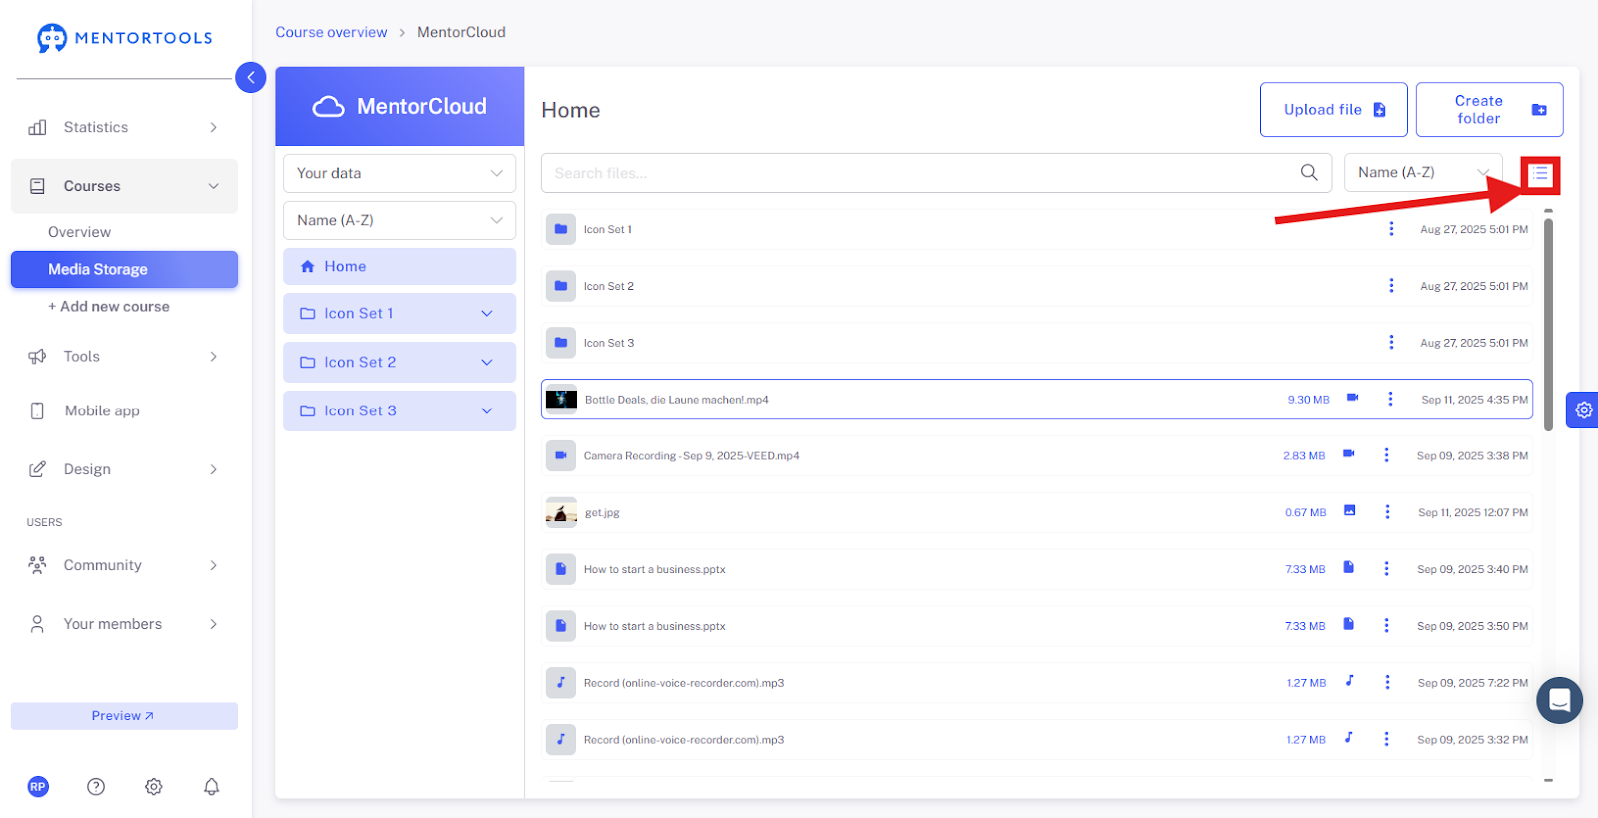The width and height of the screenshot is (1598, 818).
Task: Click the Create folder button
Action: (1490, 110)
